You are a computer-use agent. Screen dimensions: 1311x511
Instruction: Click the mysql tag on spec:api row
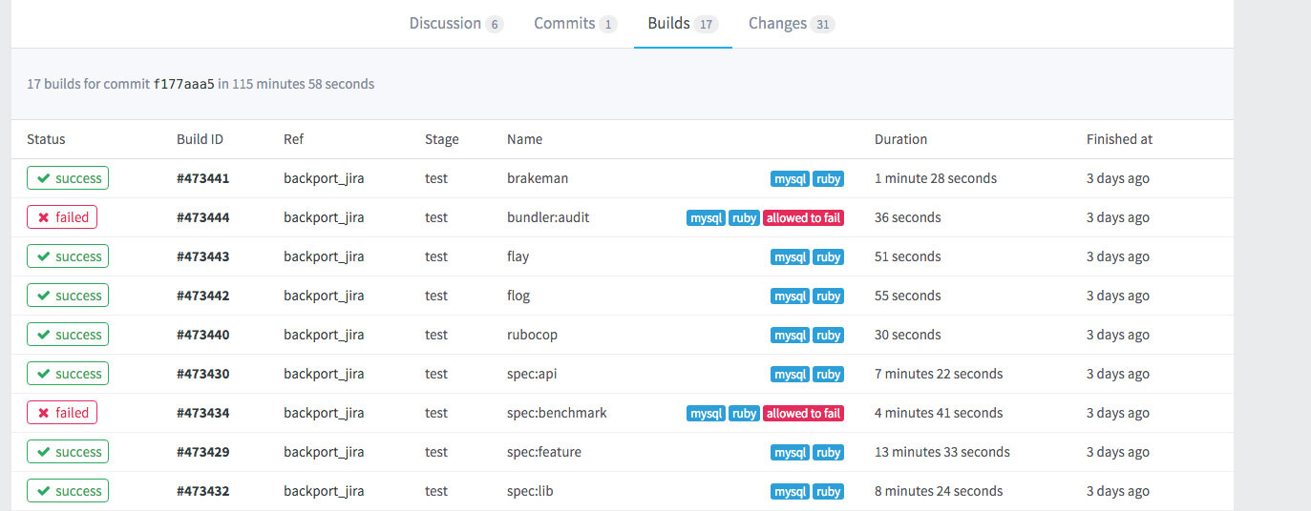[790, 375]
